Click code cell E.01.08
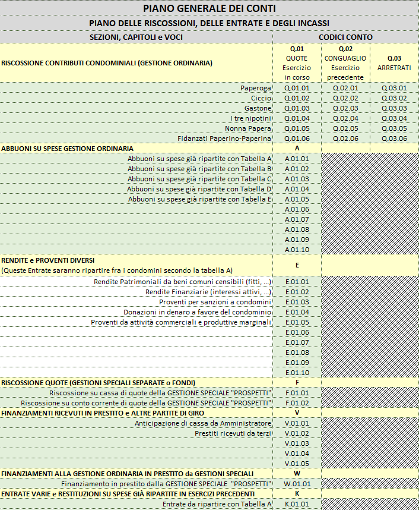The width and height of the screenshot is (419, 510). (297, 352)
